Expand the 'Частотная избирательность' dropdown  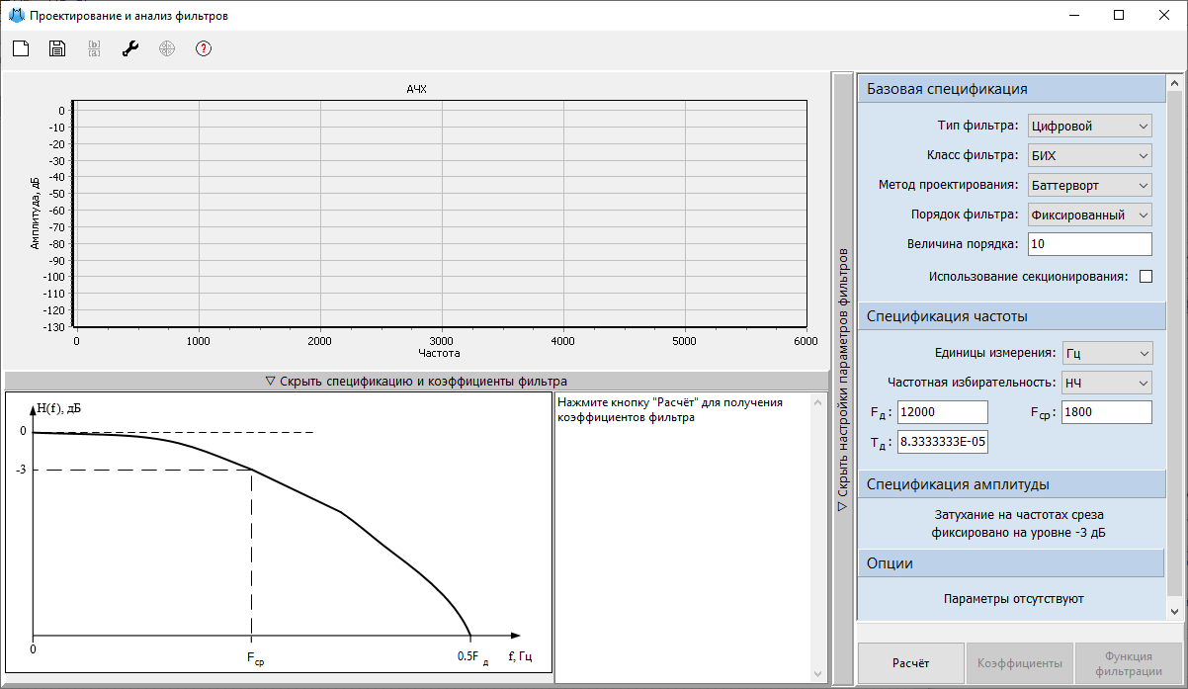1107,383
